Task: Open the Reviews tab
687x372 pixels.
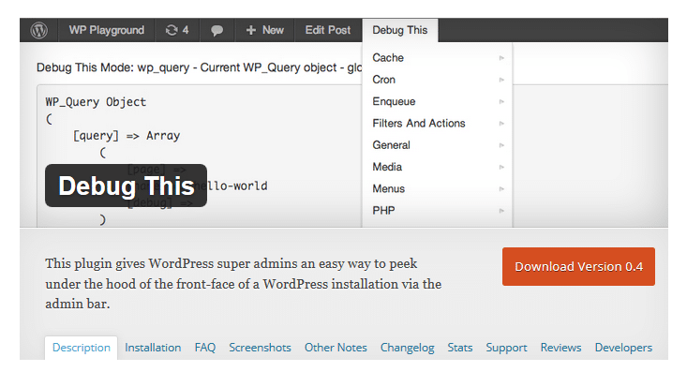Action: coord(560,348)
